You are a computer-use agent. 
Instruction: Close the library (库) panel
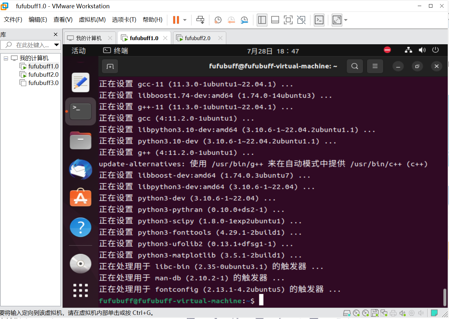tap(56, 34)
